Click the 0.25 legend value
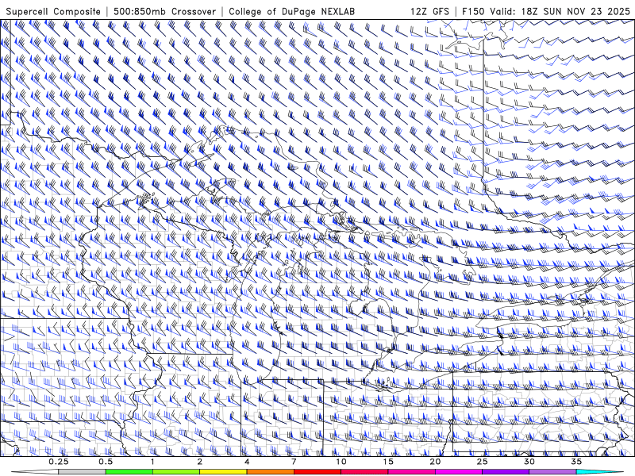 point(59,462)
